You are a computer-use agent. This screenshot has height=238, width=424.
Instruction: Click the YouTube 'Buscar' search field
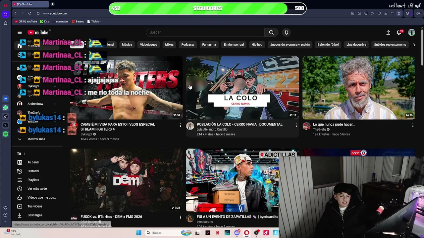(x=205, y=32)
